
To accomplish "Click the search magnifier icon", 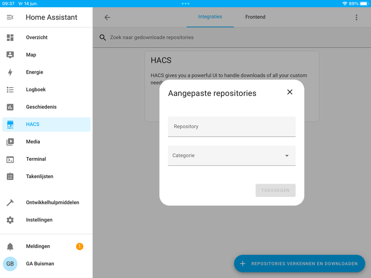I will 102,38.
